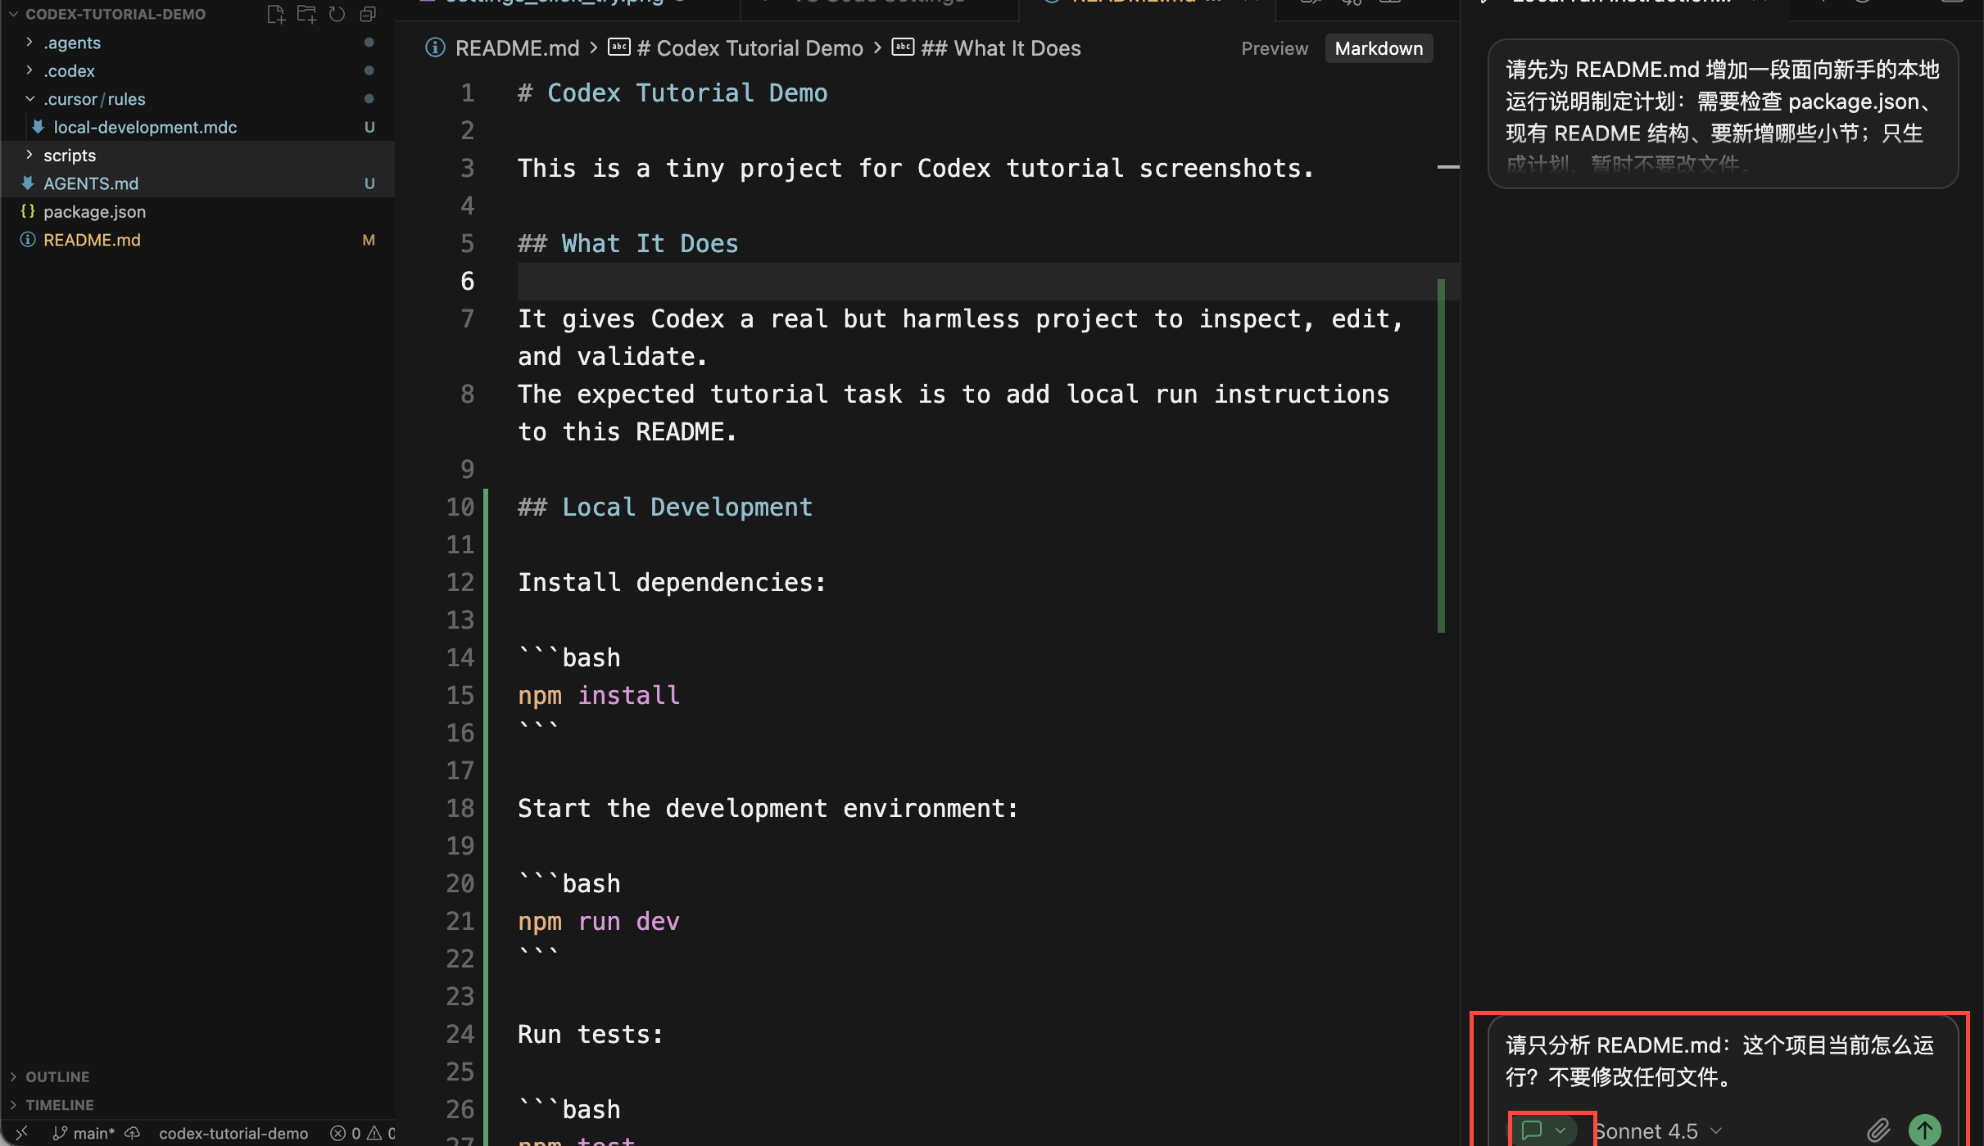Click 'Install dependencies:' line
The height and width of the screenshot is (1146, 1984).
coord(672,582)
